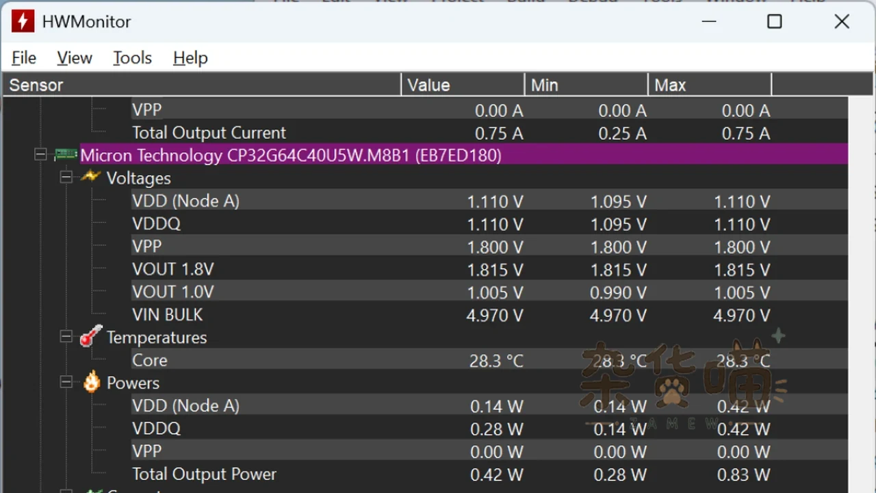Click the 1.005 V value of VOUT 1.0V
Screen dimensions: 876x493
pyautogui.click(x=495, y=292)
